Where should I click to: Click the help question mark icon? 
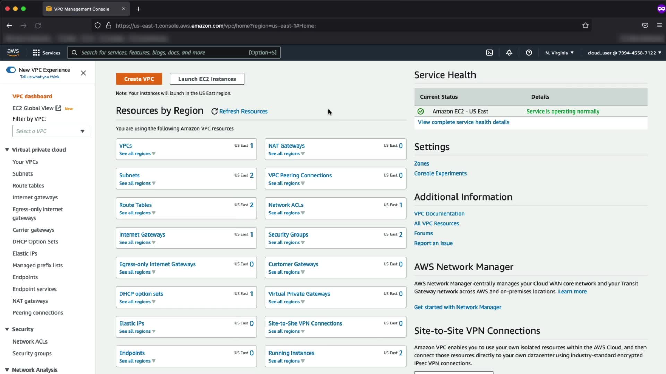pyautogui.click(x=529, y=53)
